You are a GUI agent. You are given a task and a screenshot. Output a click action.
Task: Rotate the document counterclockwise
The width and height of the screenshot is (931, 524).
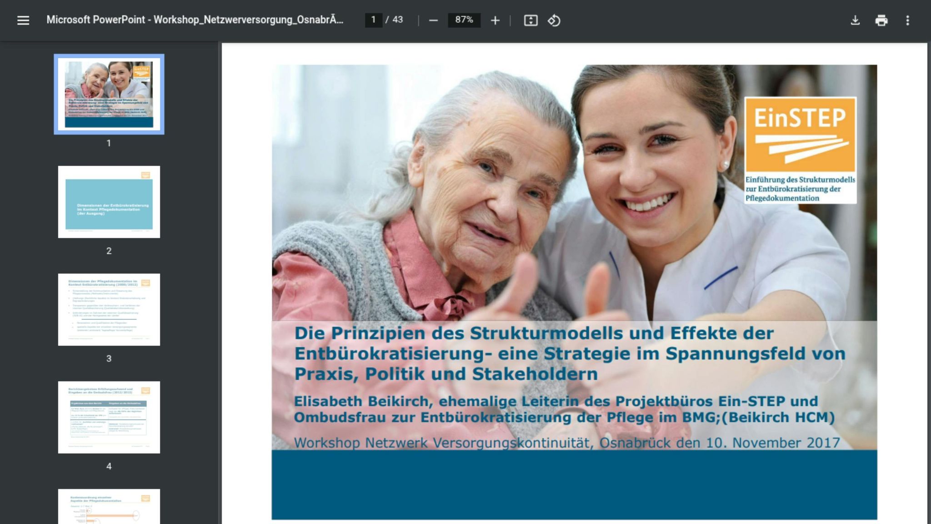click(554, 20)
